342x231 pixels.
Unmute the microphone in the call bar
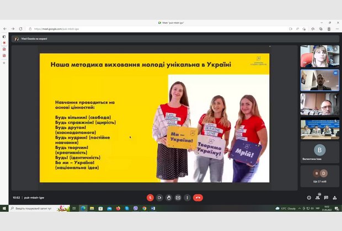(x=149, y=197)
